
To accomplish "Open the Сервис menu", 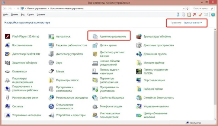I will (x=31, y=14).
